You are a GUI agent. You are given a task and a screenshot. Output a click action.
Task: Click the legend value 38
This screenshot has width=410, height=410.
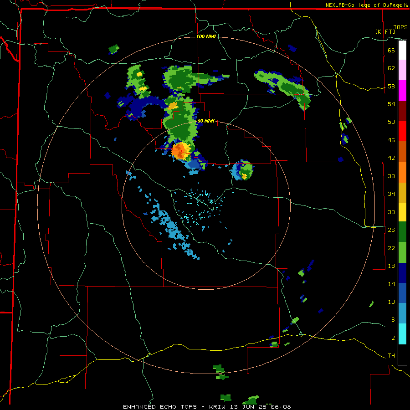click(x=391, y=176)
